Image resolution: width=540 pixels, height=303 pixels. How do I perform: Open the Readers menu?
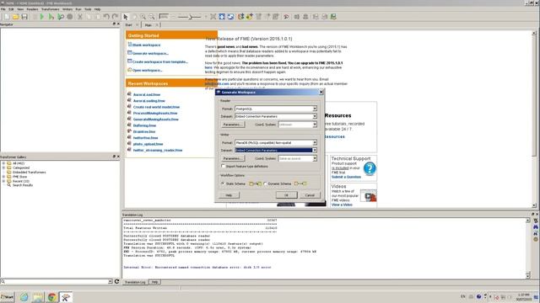tap(32, 9)
